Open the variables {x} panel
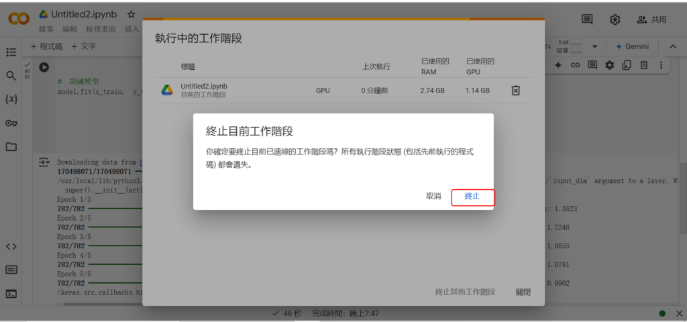Screen dimensions: 687x322 [11, 99]
